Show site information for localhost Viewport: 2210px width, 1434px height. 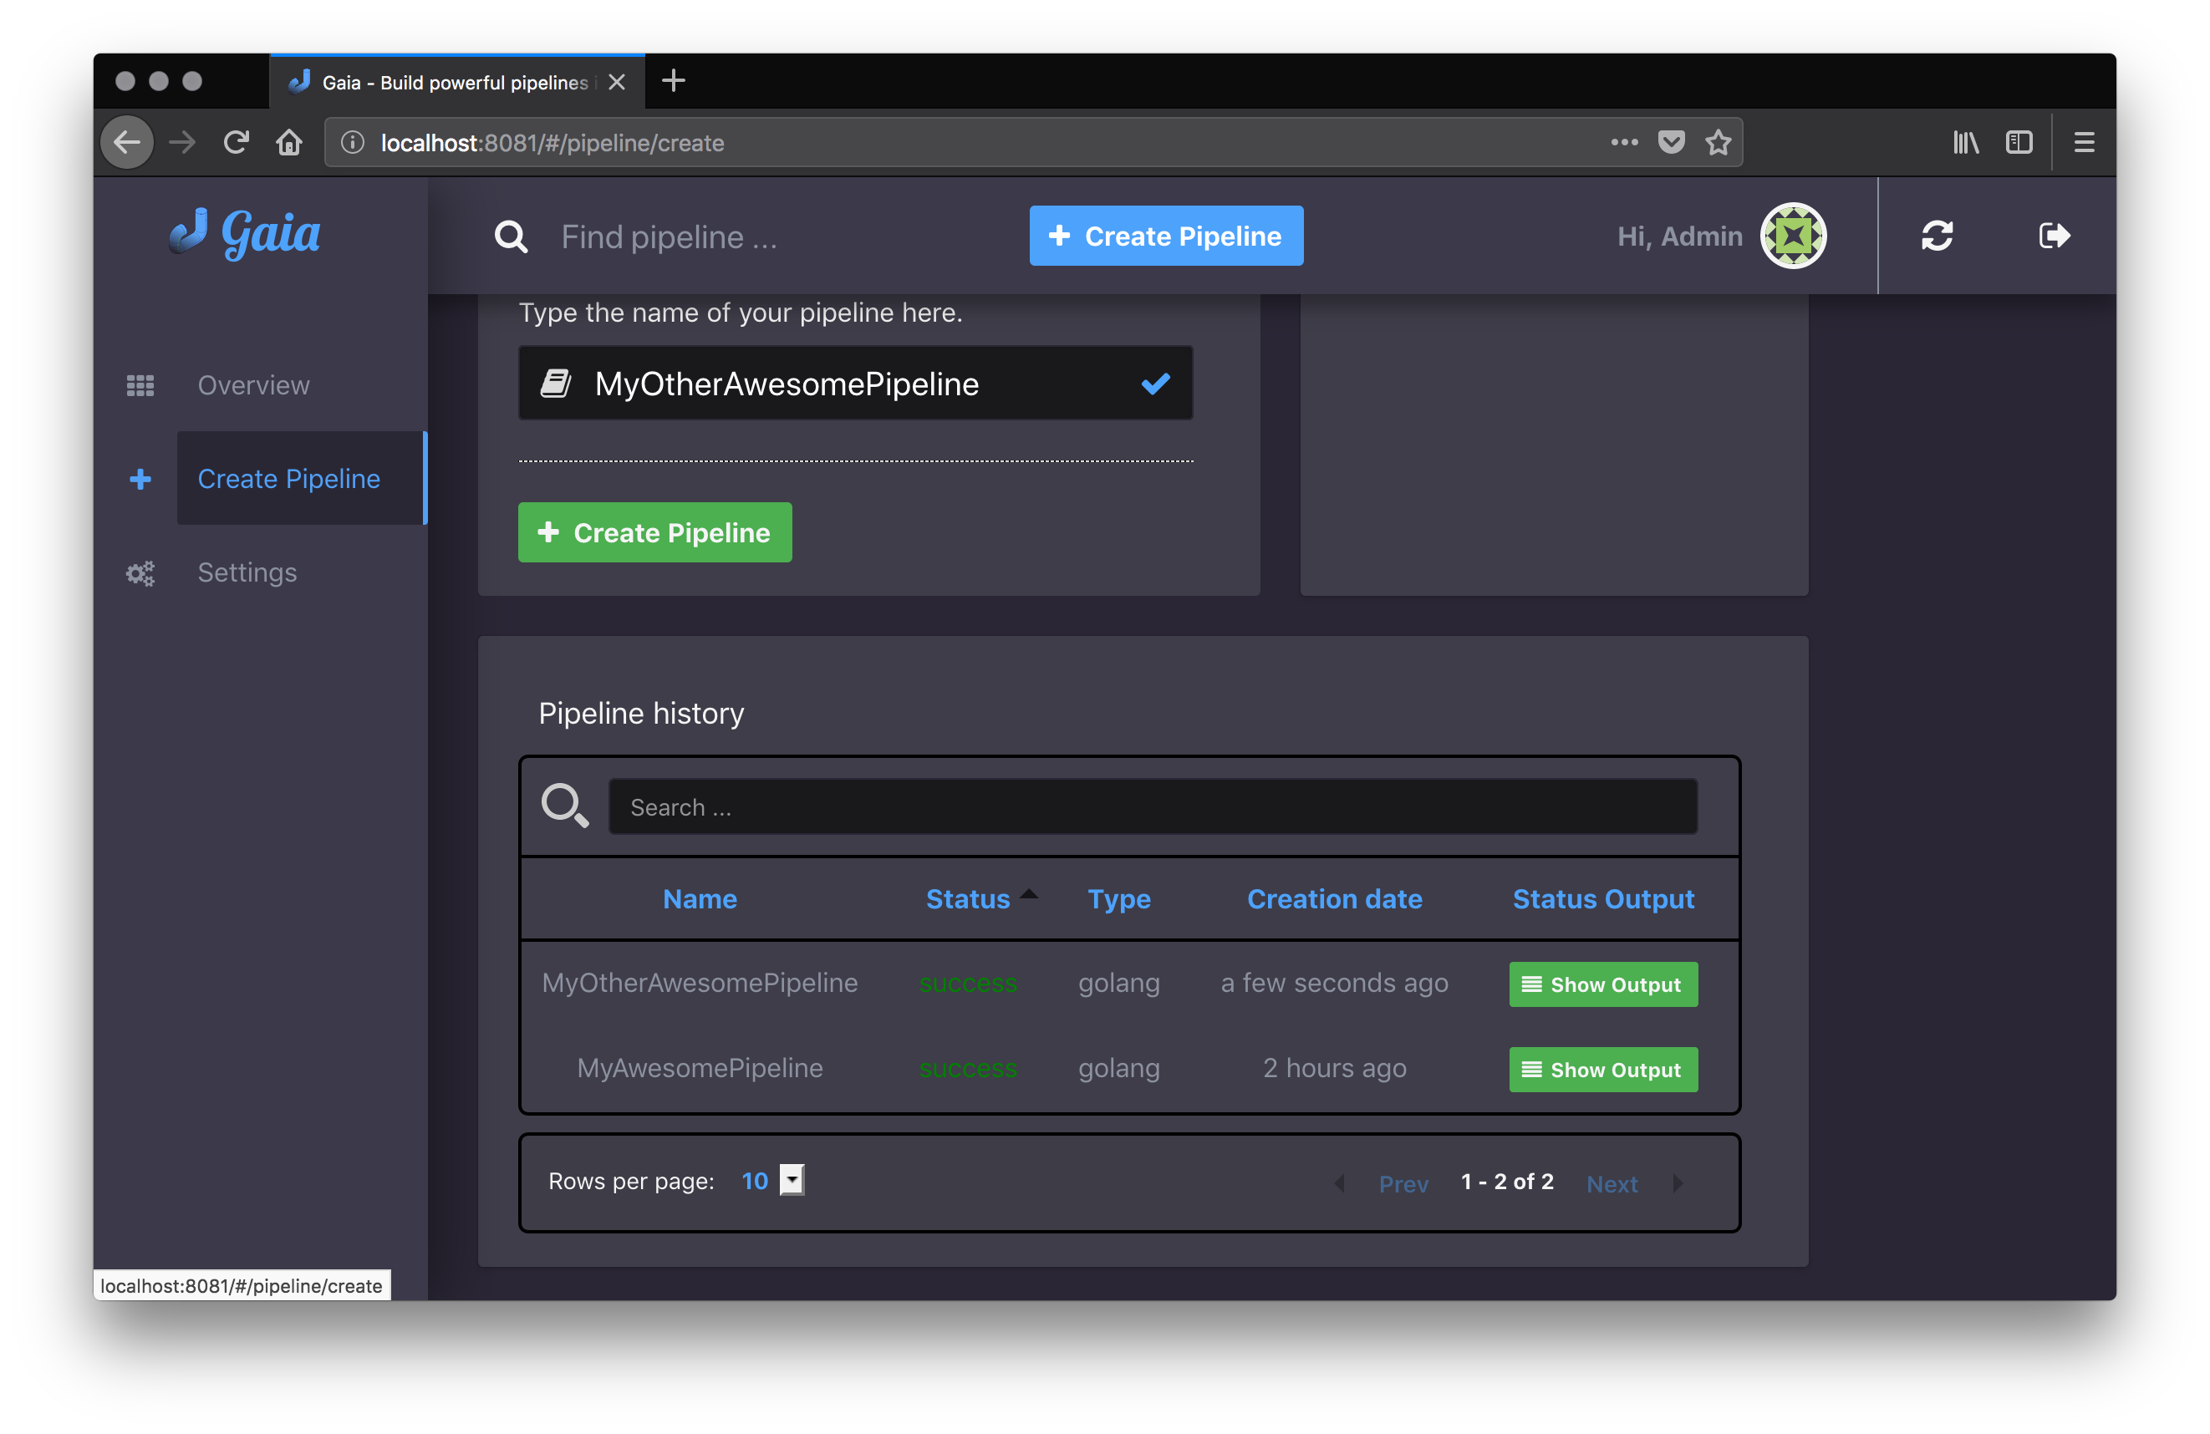click(352, 142)
